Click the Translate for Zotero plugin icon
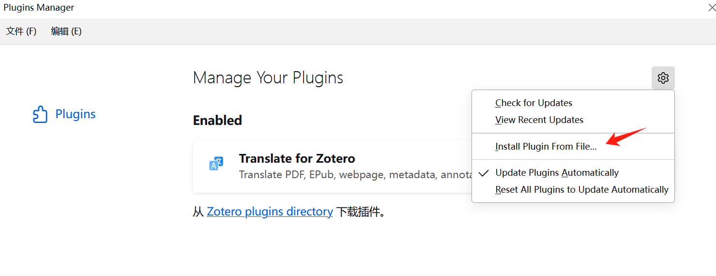 (x=216, y=164)
